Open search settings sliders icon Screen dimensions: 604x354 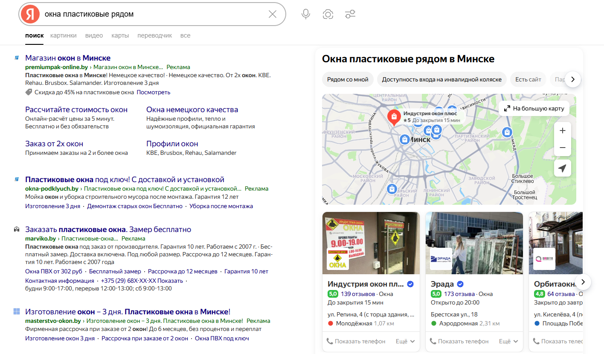tap(350, 14)
